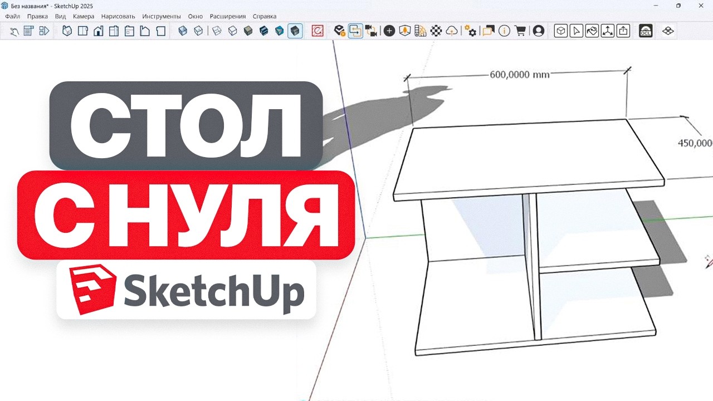The image size is (713, 401).
Task: Click the first toolbar icon left of the list icon
Action: [x=14, y=31]
